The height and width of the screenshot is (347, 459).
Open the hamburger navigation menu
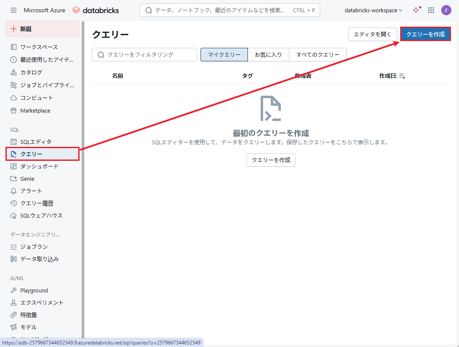[x=14, y=10]
